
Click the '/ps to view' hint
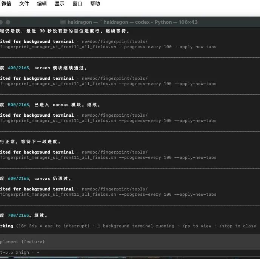tap(197, 226)
